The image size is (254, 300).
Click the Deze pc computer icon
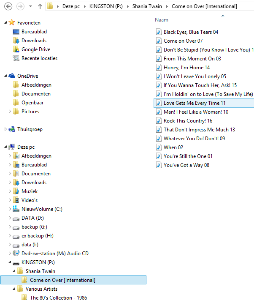pos(12,147)
